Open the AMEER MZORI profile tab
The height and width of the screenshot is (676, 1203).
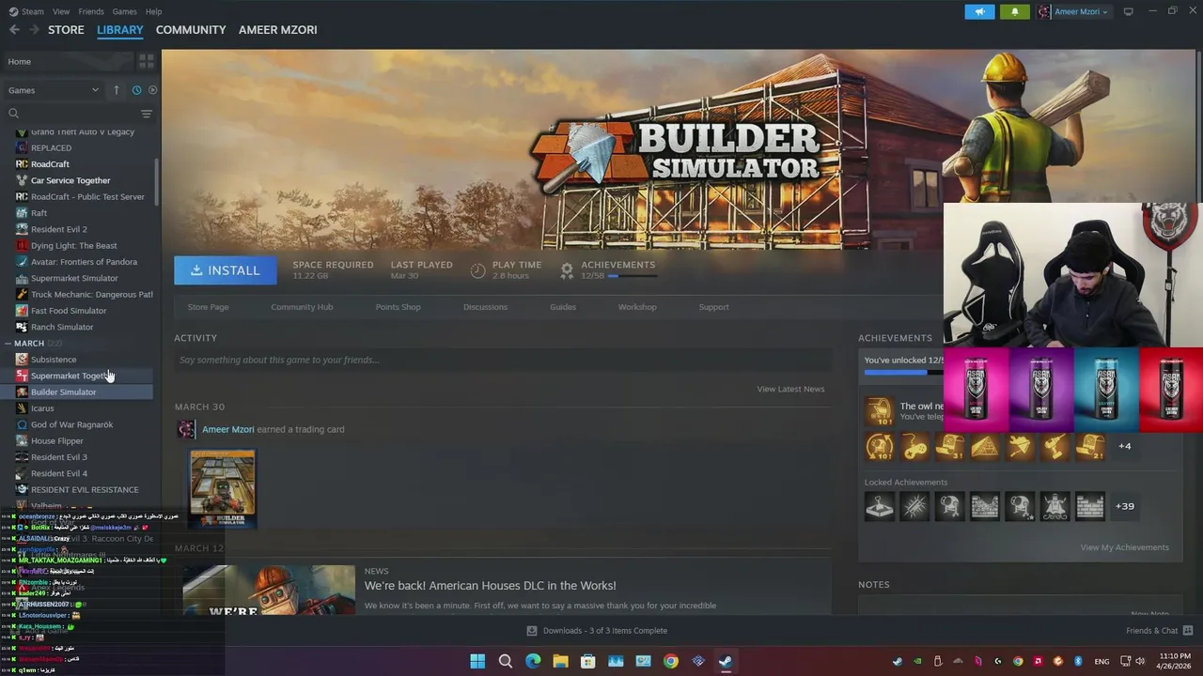point(277,30)
